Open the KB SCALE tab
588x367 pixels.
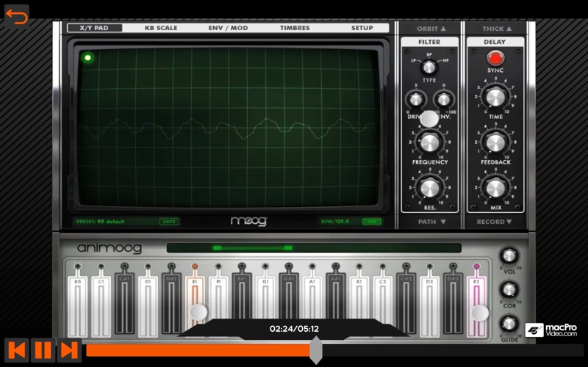coord(161,28)
